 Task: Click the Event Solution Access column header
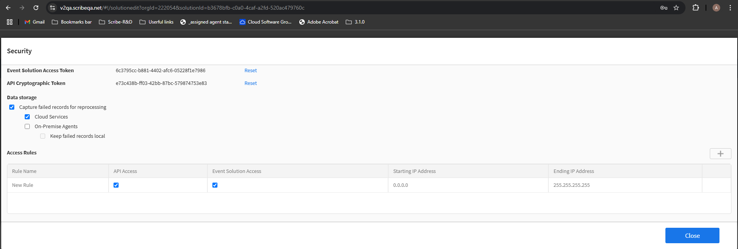coord(298,171)
